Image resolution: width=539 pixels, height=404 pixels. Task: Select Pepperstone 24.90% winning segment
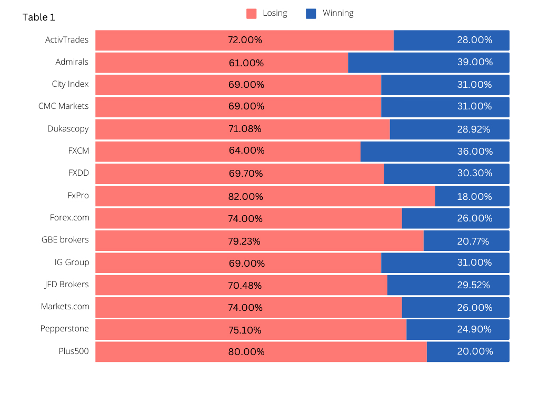(x=458, y=329)
